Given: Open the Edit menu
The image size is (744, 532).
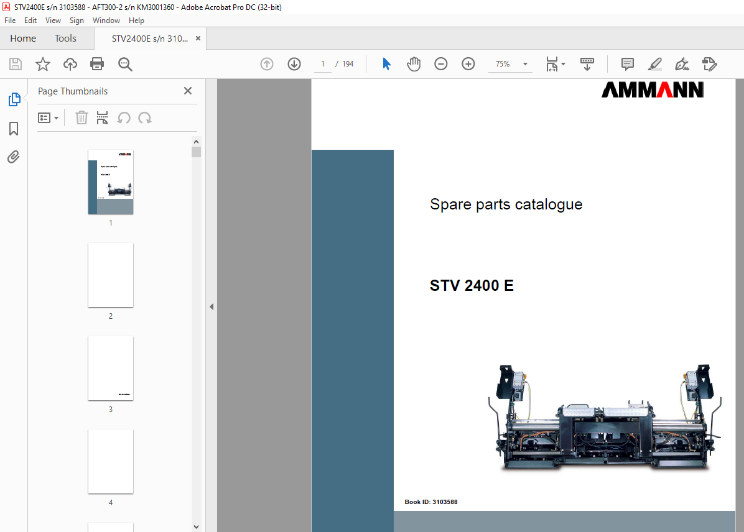Looking at the screenshot, I should [30, 21].
